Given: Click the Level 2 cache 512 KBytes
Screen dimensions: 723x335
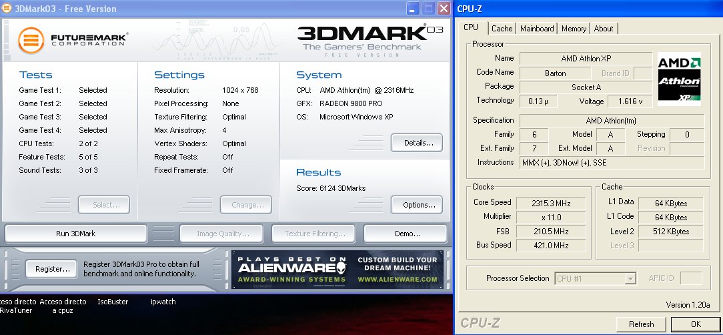Looking at the screenshot, I should click(x=671, y=232).
